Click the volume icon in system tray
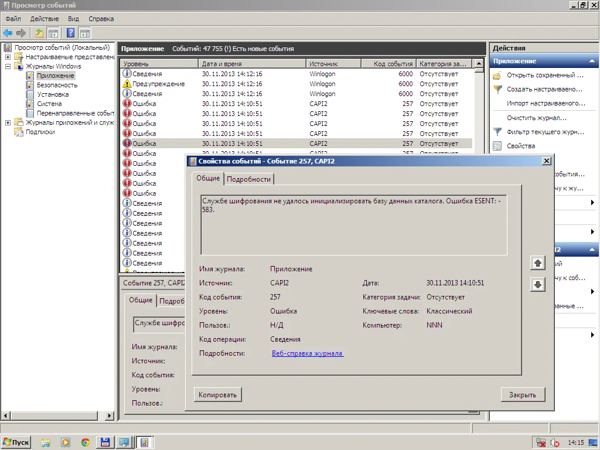 pyautogui.click(x=554, y=443)
